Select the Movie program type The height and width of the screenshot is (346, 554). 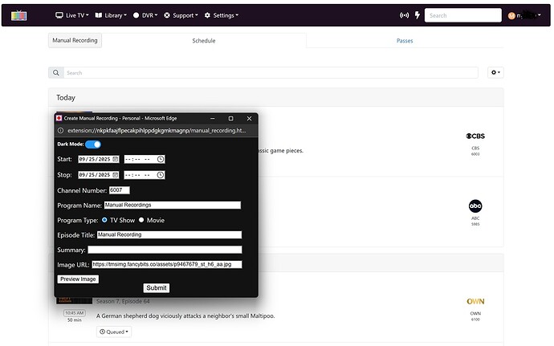(x=142, y=220)
